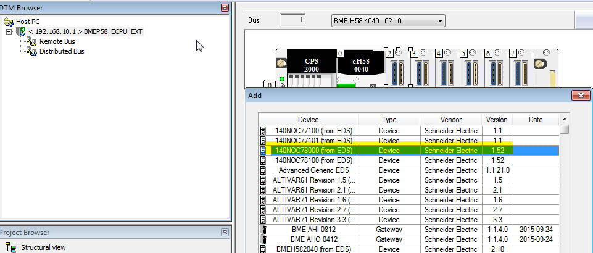Click the 140NOC78100 device icon

[263, 160]
